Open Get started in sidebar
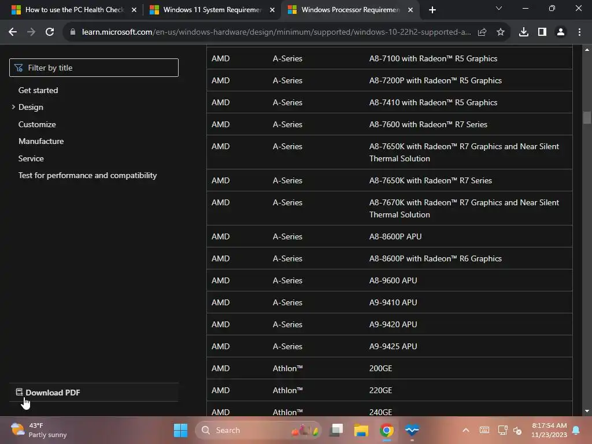592x444 pixels. tap(38, 90)
